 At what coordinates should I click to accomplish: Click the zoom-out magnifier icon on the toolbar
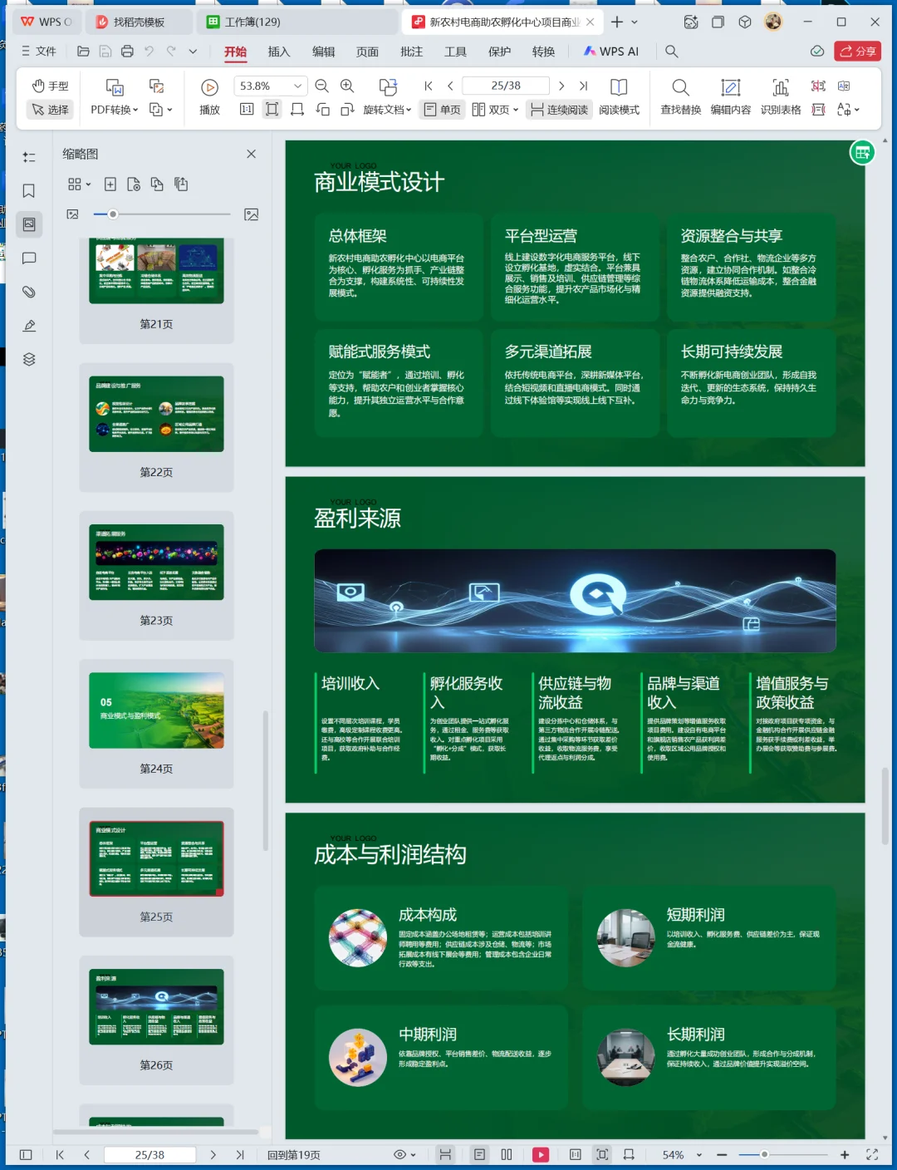[x=321, y=85]
